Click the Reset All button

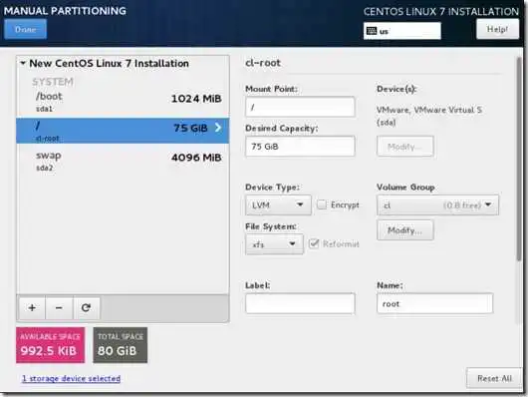[x=494, y=378]
